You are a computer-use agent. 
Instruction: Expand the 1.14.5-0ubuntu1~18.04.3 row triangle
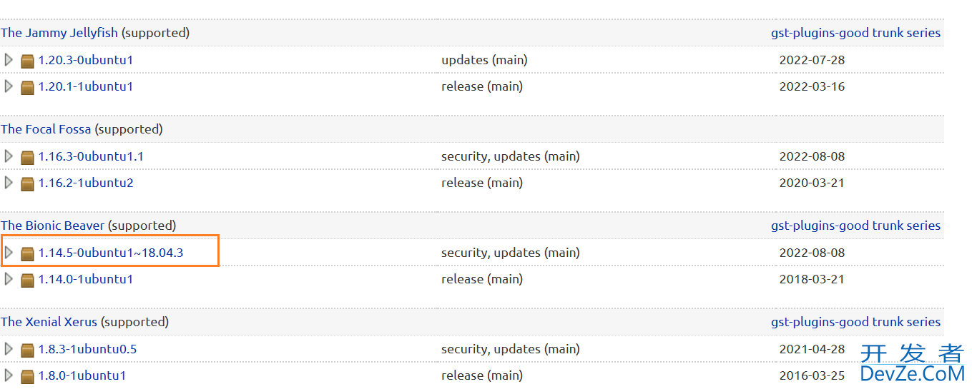(9, 253)
